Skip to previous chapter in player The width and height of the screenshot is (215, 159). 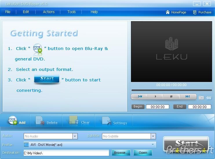pos(140,97)
